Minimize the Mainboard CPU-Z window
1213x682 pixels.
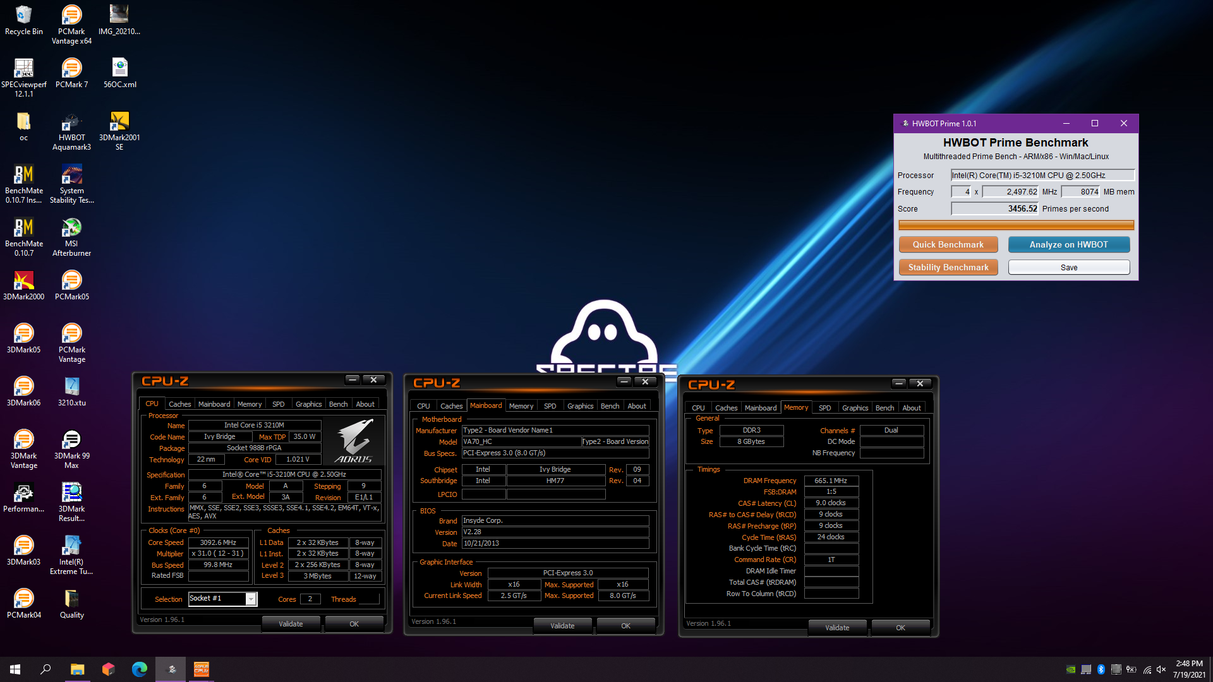[624, 381]
